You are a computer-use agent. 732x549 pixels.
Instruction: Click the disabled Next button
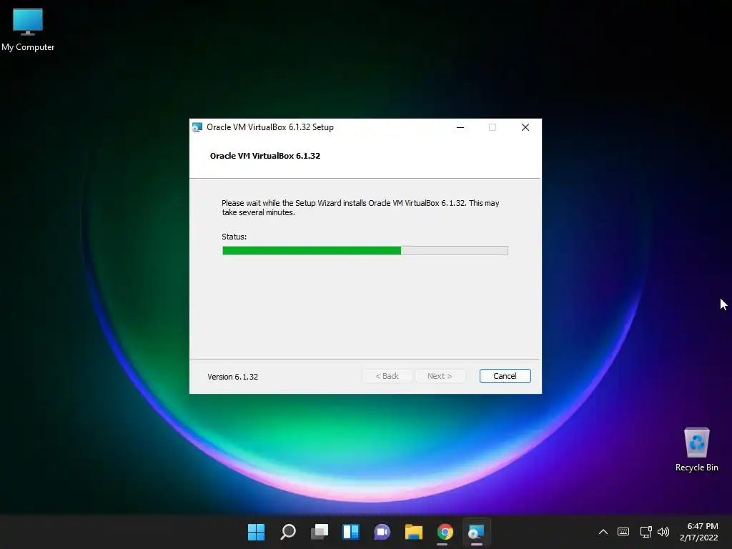coord(440,376)
